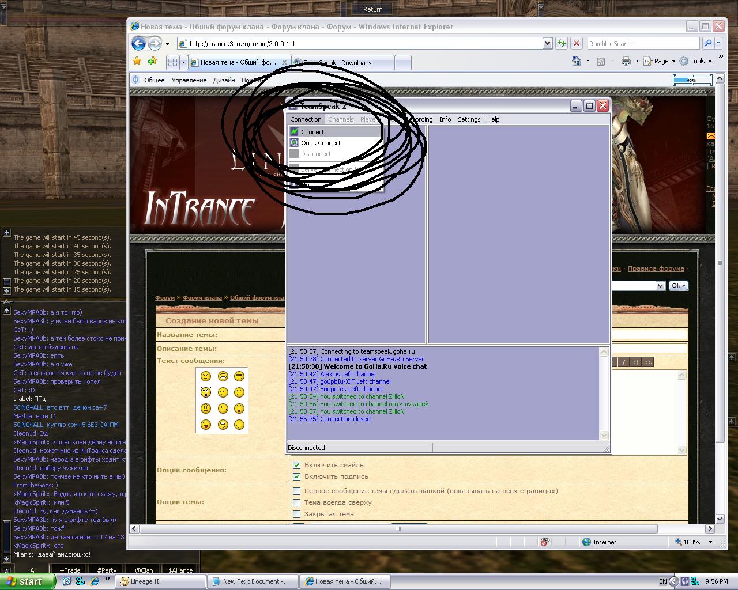
Task: Click the top-right progress slider on the page
Action: tap(692, 80)
